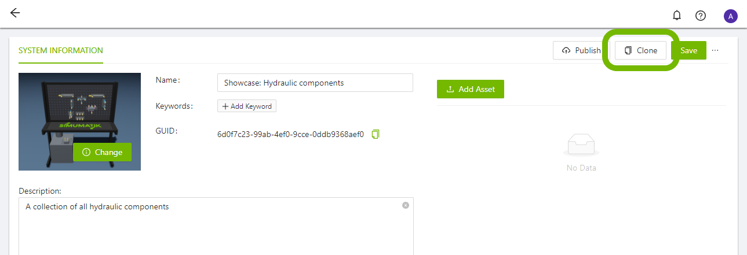
Task: Go back using the back arrow
Action: click(15, 13)
